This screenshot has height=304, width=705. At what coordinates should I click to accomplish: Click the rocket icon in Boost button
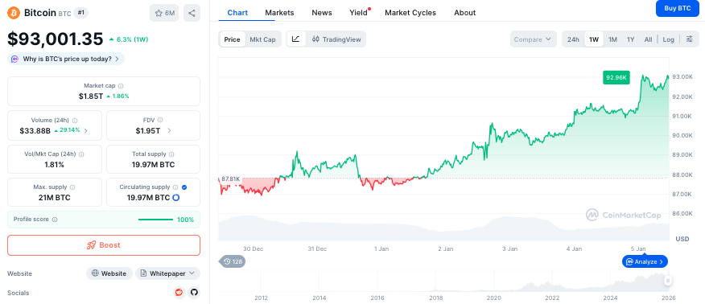coord(91,245)
